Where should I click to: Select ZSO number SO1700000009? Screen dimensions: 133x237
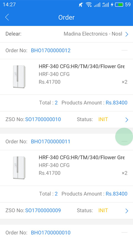click(x=43, y=210)
